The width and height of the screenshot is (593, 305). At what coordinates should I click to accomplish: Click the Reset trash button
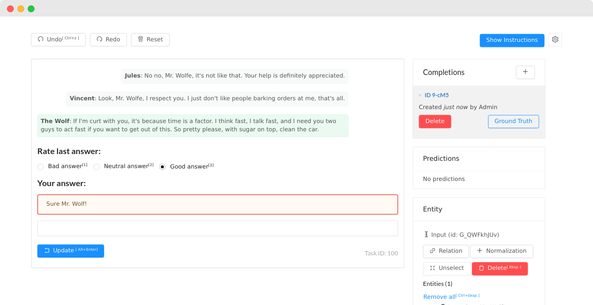click(150, 40)
